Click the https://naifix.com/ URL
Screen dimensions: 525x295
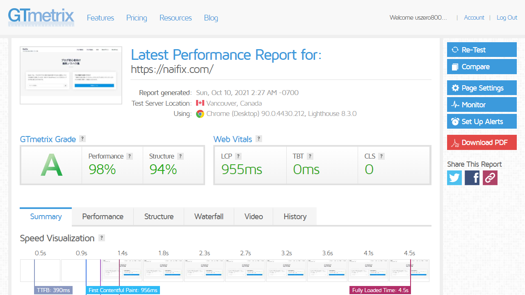[x=172, y=69]
